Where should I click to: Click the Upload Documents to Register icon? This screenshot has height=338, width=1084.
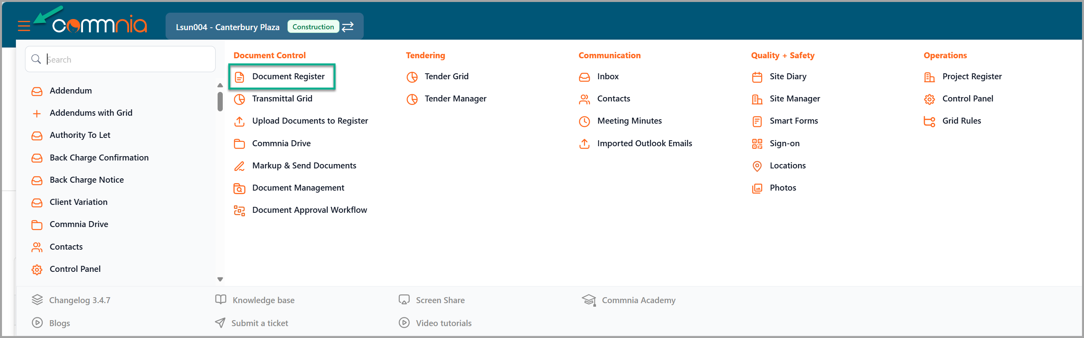[239, 122]
